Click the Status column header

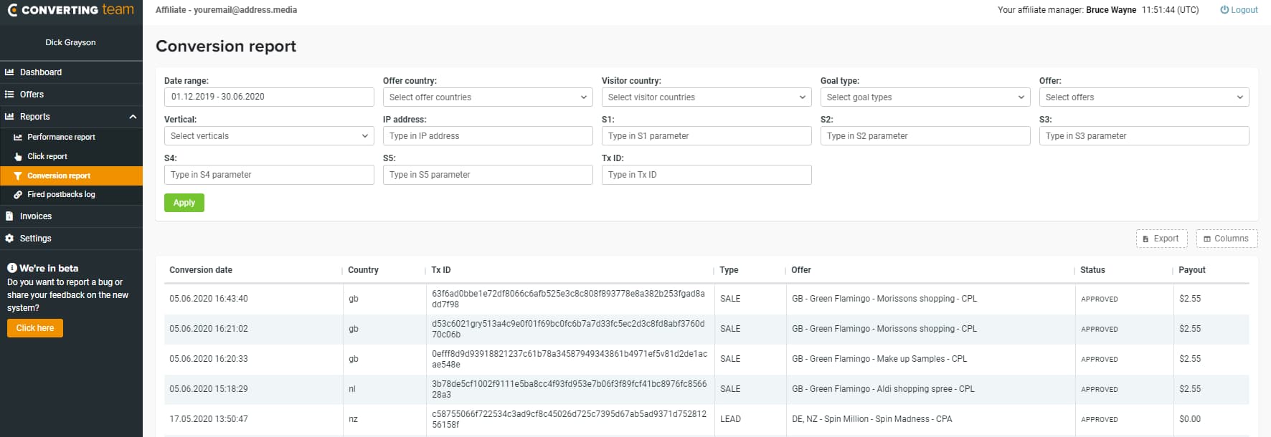point(1092,270)
